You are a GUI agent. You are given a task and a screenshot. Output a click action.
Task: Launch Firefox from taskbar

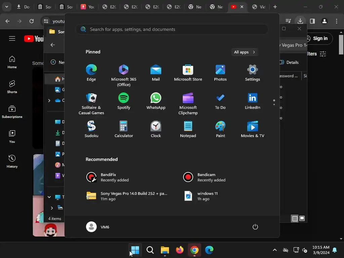tap(180, 250)
